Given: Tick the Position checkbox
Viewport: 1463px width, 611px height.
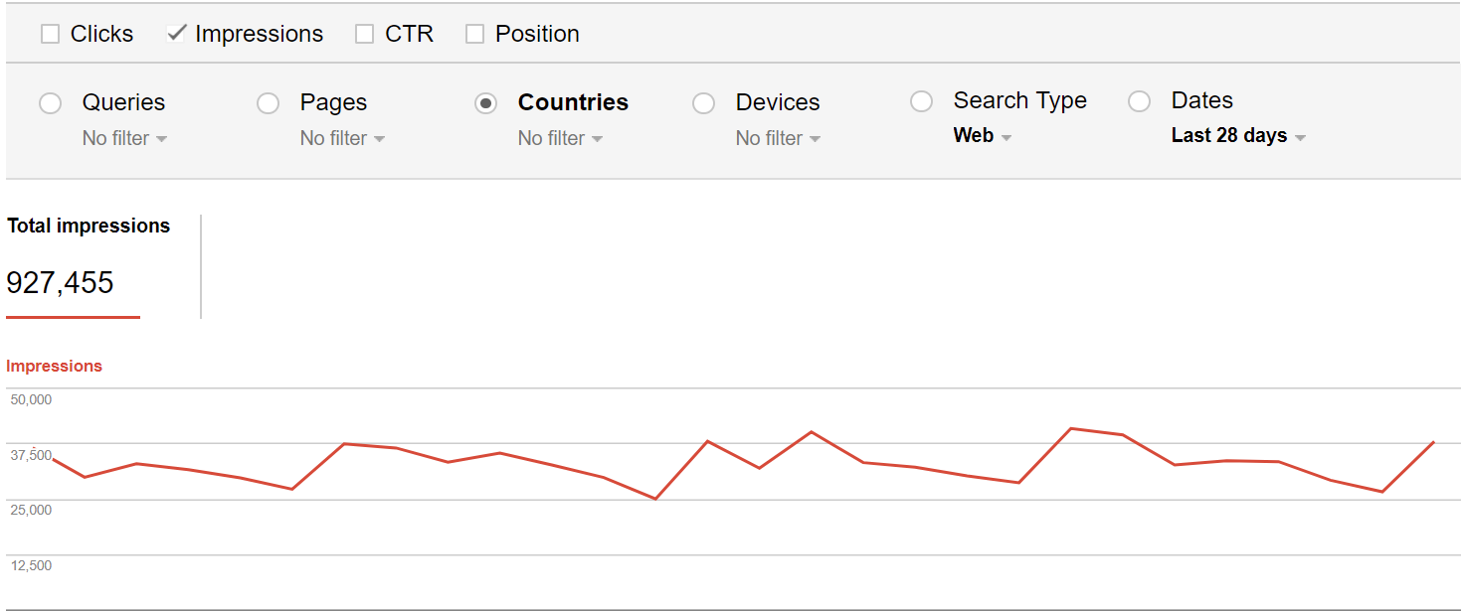Looking at the screenshot, I should click(x=475, y=34).
